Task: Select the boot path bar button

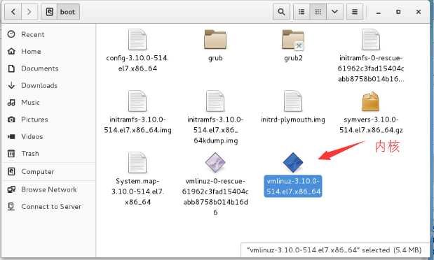Action: click(68, 12)
